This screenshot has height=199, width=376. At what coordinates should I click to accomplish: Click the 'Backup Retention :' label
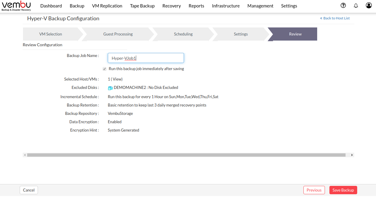pyautogui.click(x=83, y=105)
